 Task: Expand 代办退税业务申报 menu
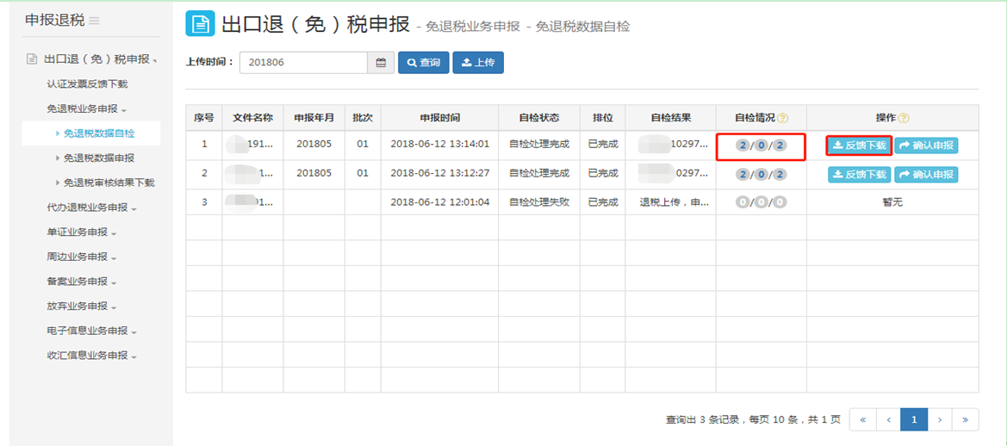[92, 208]
